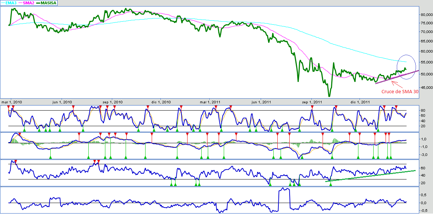Click the 55,000 price axis label

[426, 62]
